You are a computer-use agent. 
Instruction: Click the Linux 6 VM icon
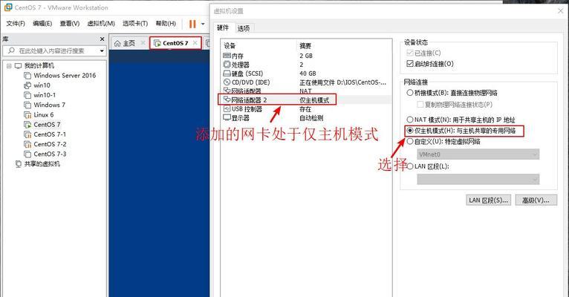coord(27,114)
